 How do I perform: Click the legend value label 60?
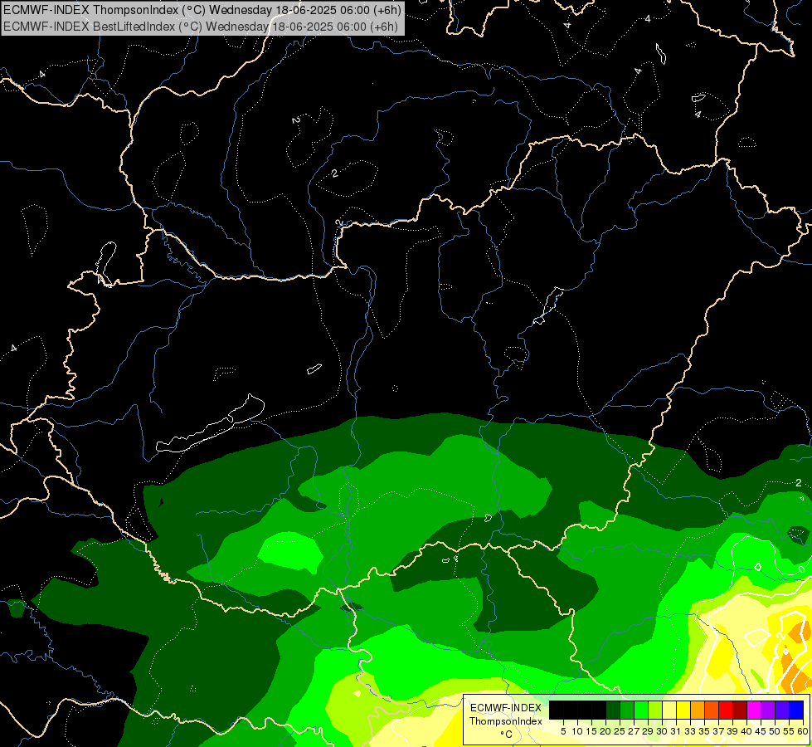(x=803, y=731)
